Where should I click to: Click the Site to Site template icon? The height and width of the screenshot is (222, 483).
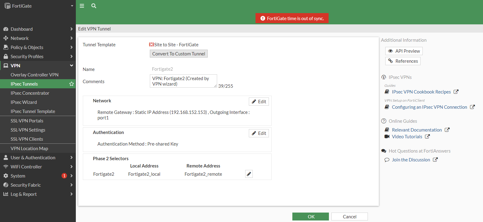151,44
